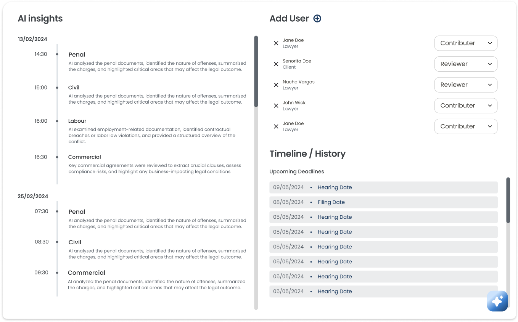The image size is (518, 322).
Task: Expand Nacho Vargas's role dropdown
Action: pos(465,85)
